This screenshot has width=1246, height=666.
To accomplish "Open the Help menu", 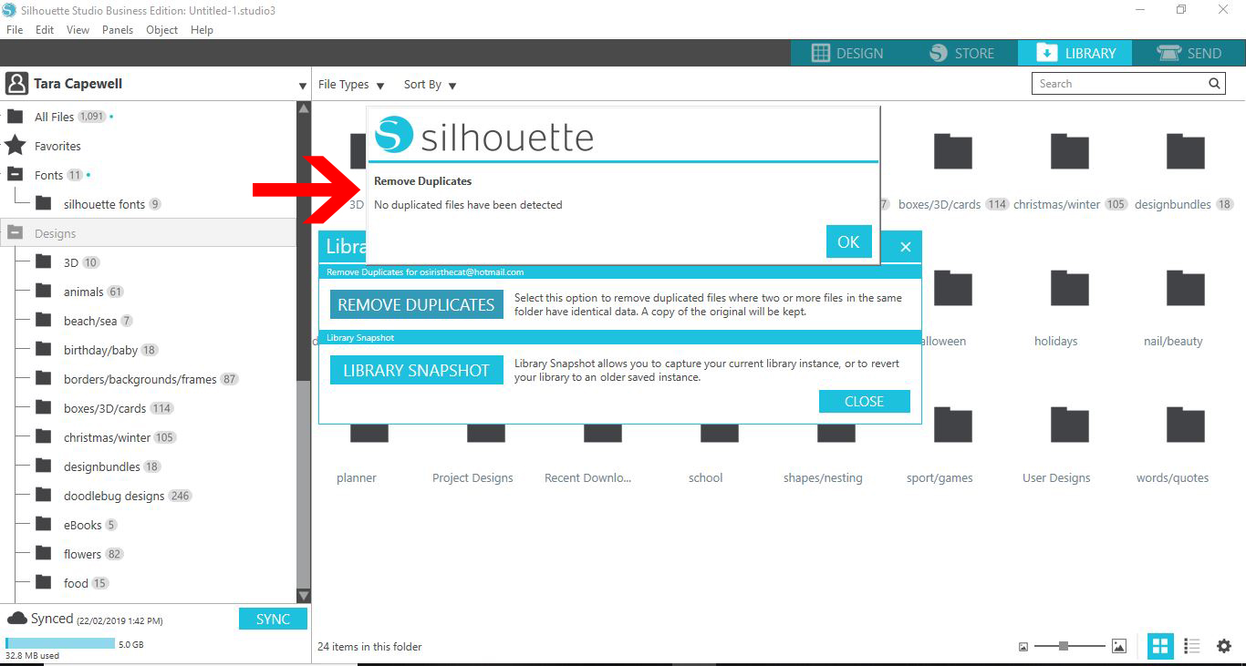I will [x=202, y=30].
